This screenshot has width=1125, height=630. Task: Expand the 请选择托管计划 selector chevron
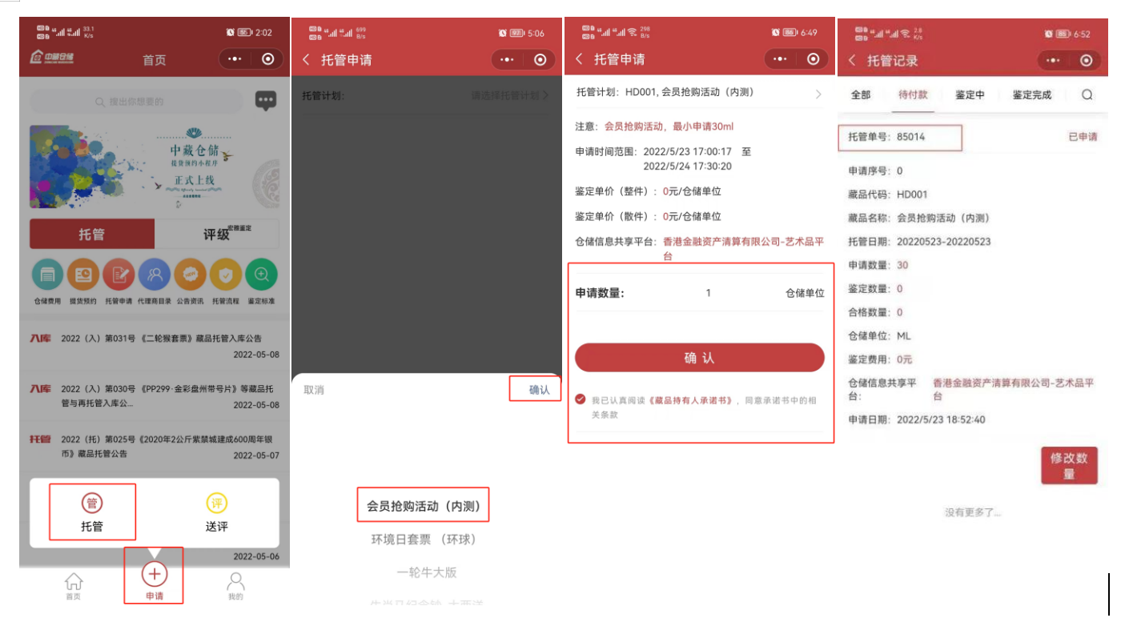pos(546,95)
